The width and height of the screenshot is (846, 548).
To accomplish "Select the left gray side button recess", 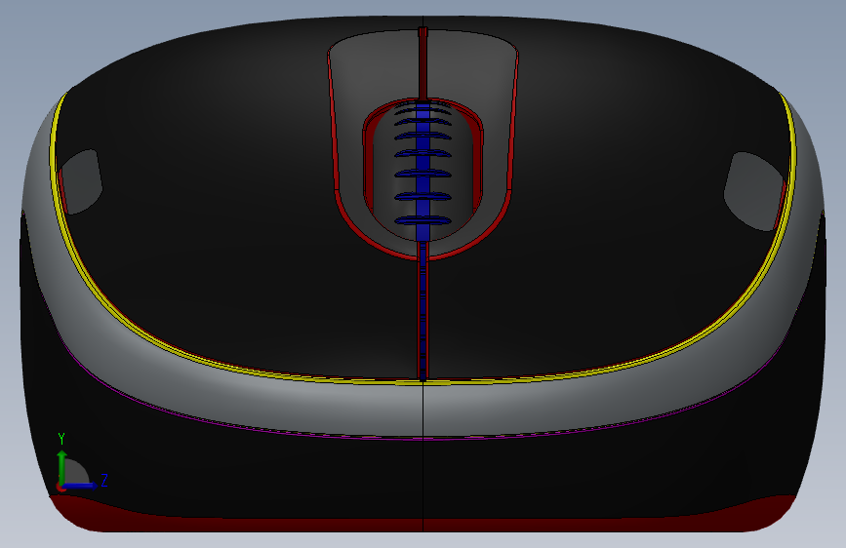I will 81,182.
